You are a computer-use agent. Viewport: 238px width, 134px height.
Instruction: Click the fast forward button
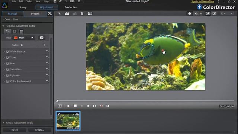click(x=95, y=106)
